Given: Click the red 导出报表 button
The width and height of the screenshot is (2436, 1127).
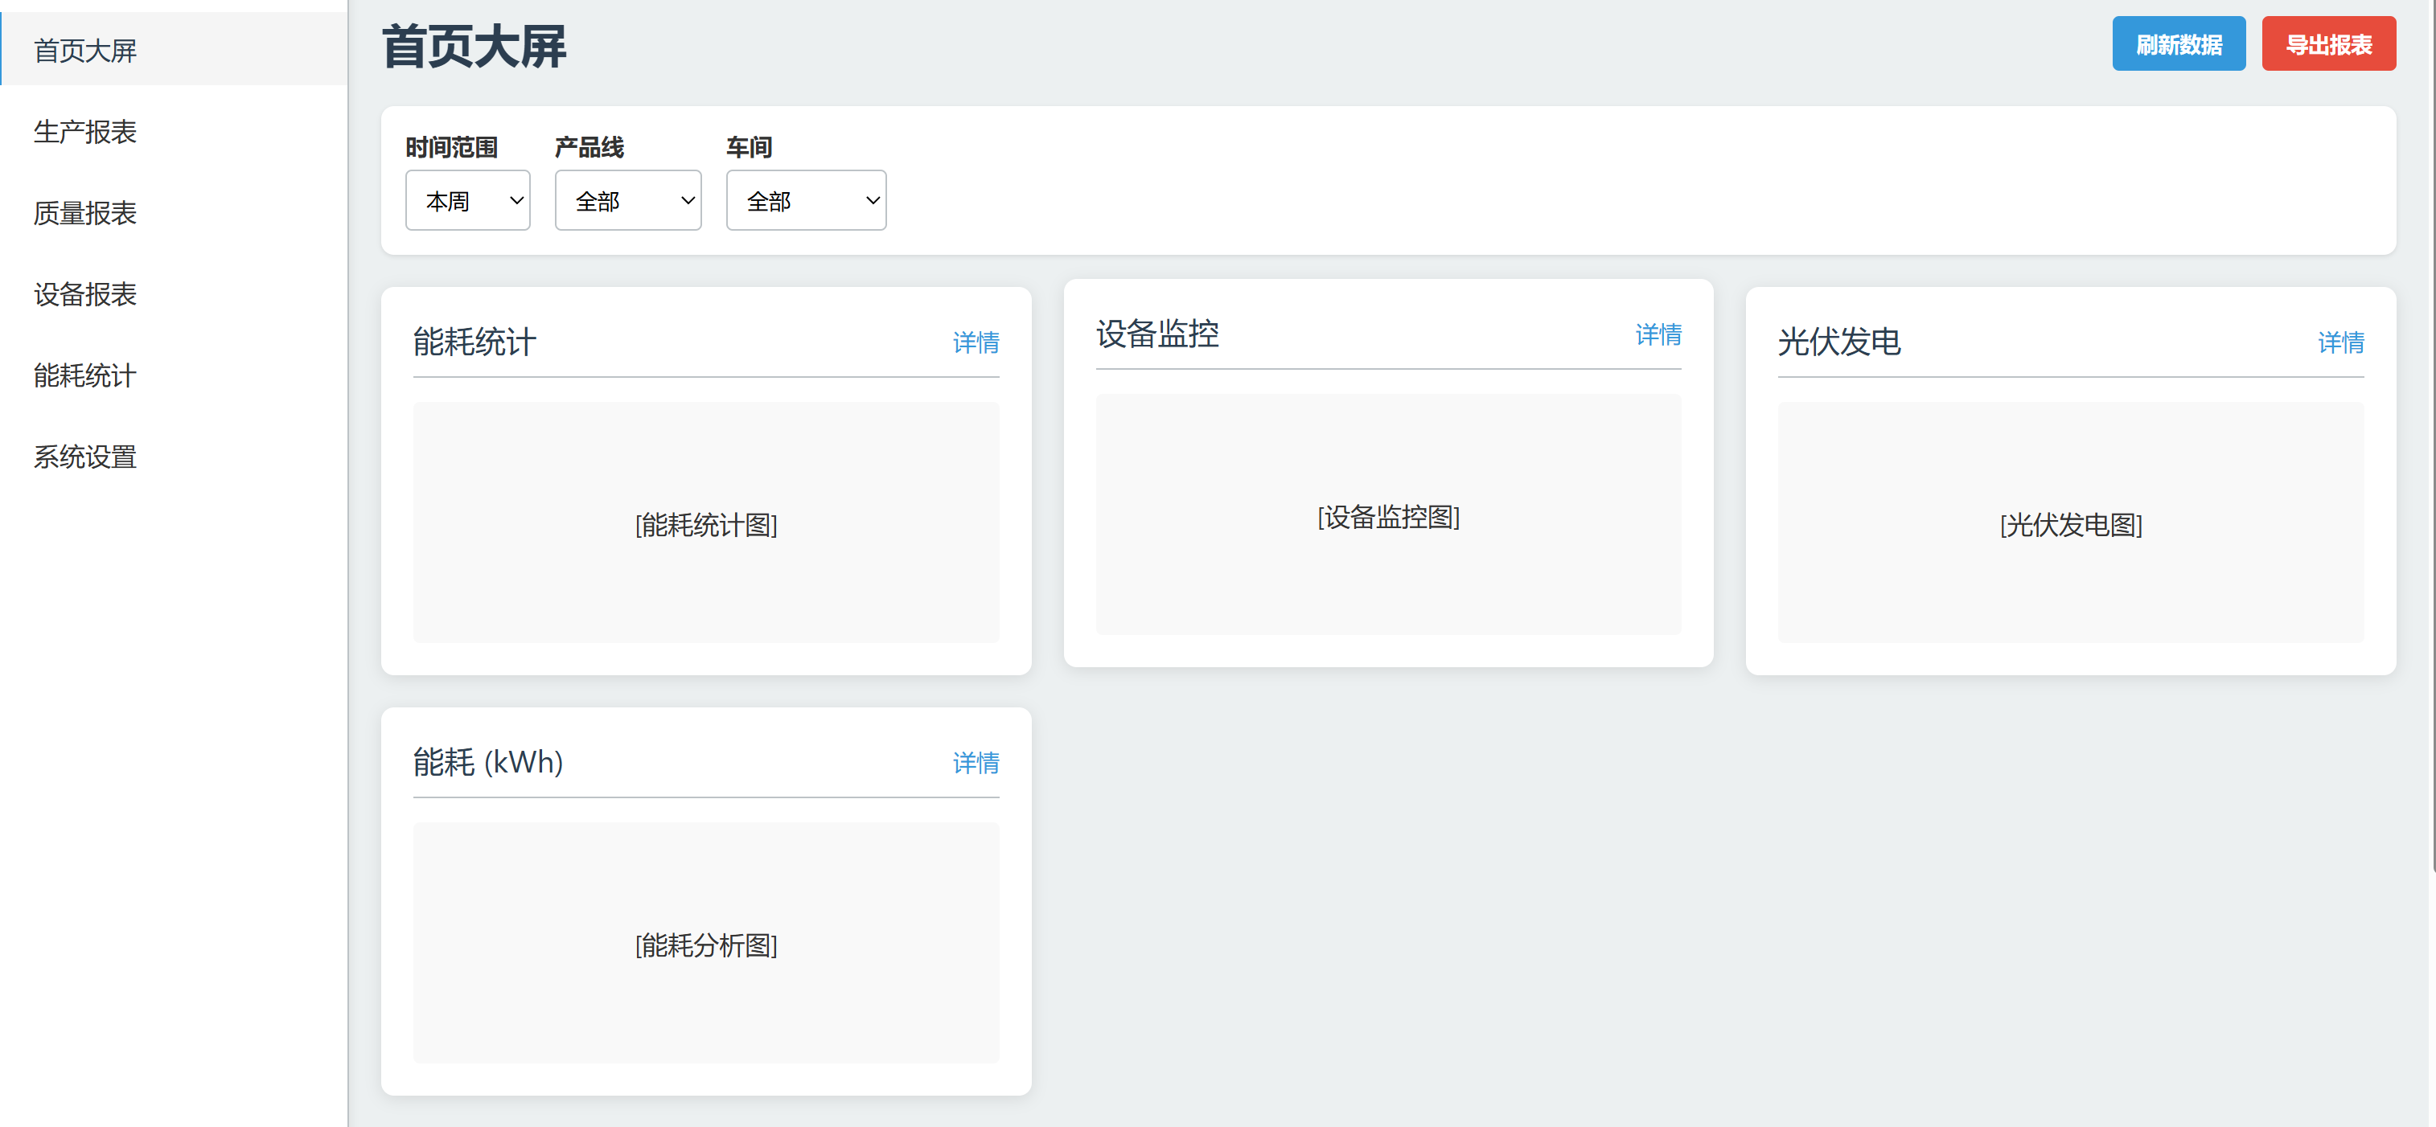Looking at the screenshot, I should click(2327, 43).
